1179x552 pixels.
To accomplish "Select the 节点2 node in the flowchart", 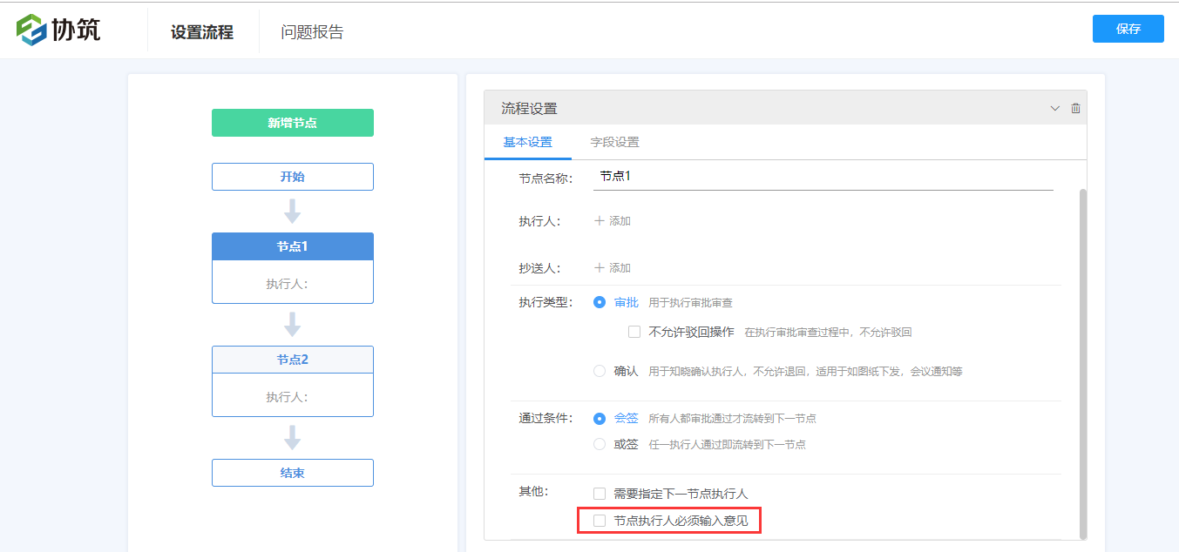I will click(292, 359).
